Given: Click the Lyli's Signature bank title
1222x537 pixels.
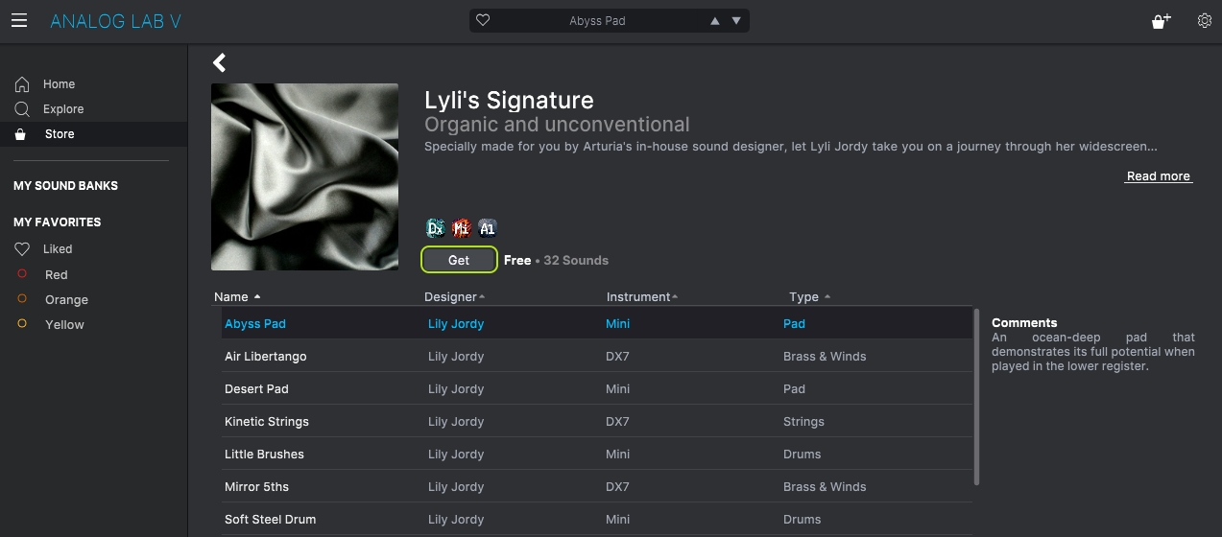Looking at the screenshot, I should coord(509,101).
